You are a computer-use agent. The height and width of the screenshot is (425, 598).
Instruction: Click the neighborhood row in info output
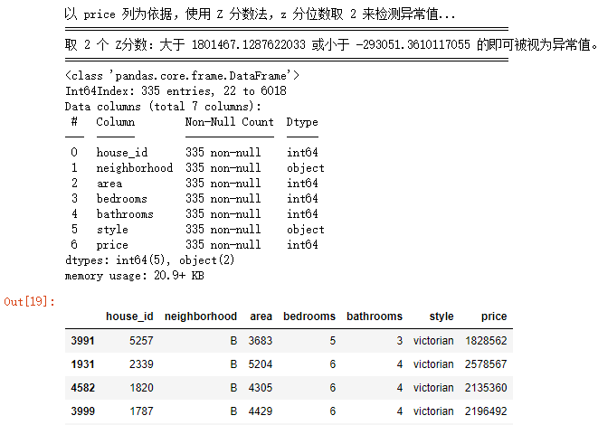197,167
